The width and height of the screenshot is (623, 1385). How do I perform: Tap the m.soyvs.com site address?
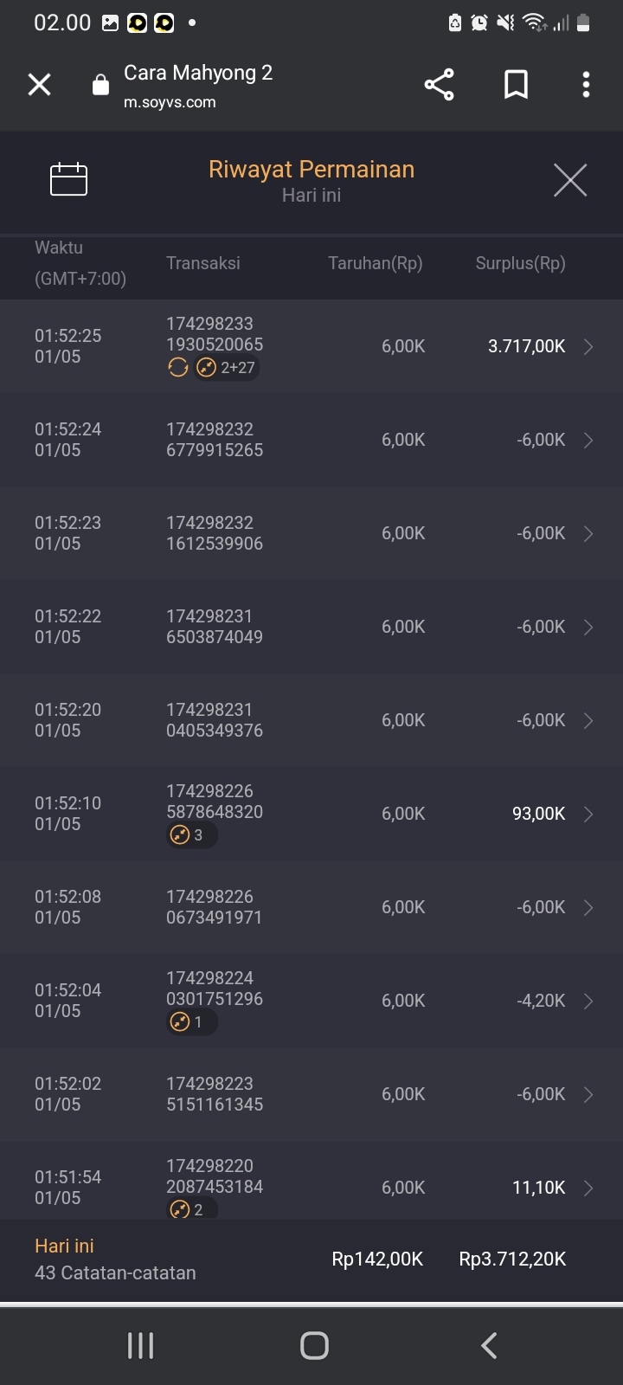(x=170, y=102)
